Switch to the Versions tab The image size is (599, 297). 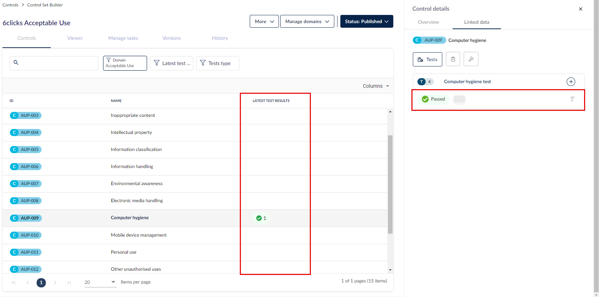click(x=171, y=38)
